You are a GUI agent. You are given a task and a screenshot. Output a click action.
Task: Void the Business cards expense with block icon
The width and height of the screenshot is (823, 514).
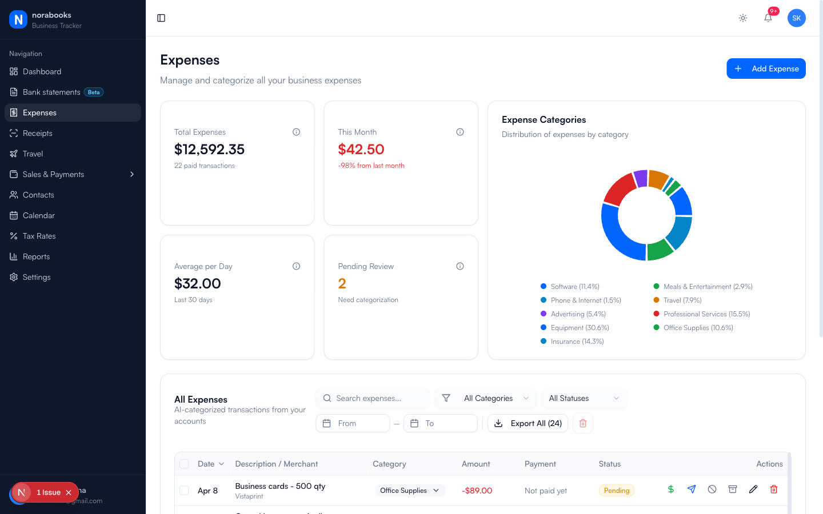[x=712, y=489]
